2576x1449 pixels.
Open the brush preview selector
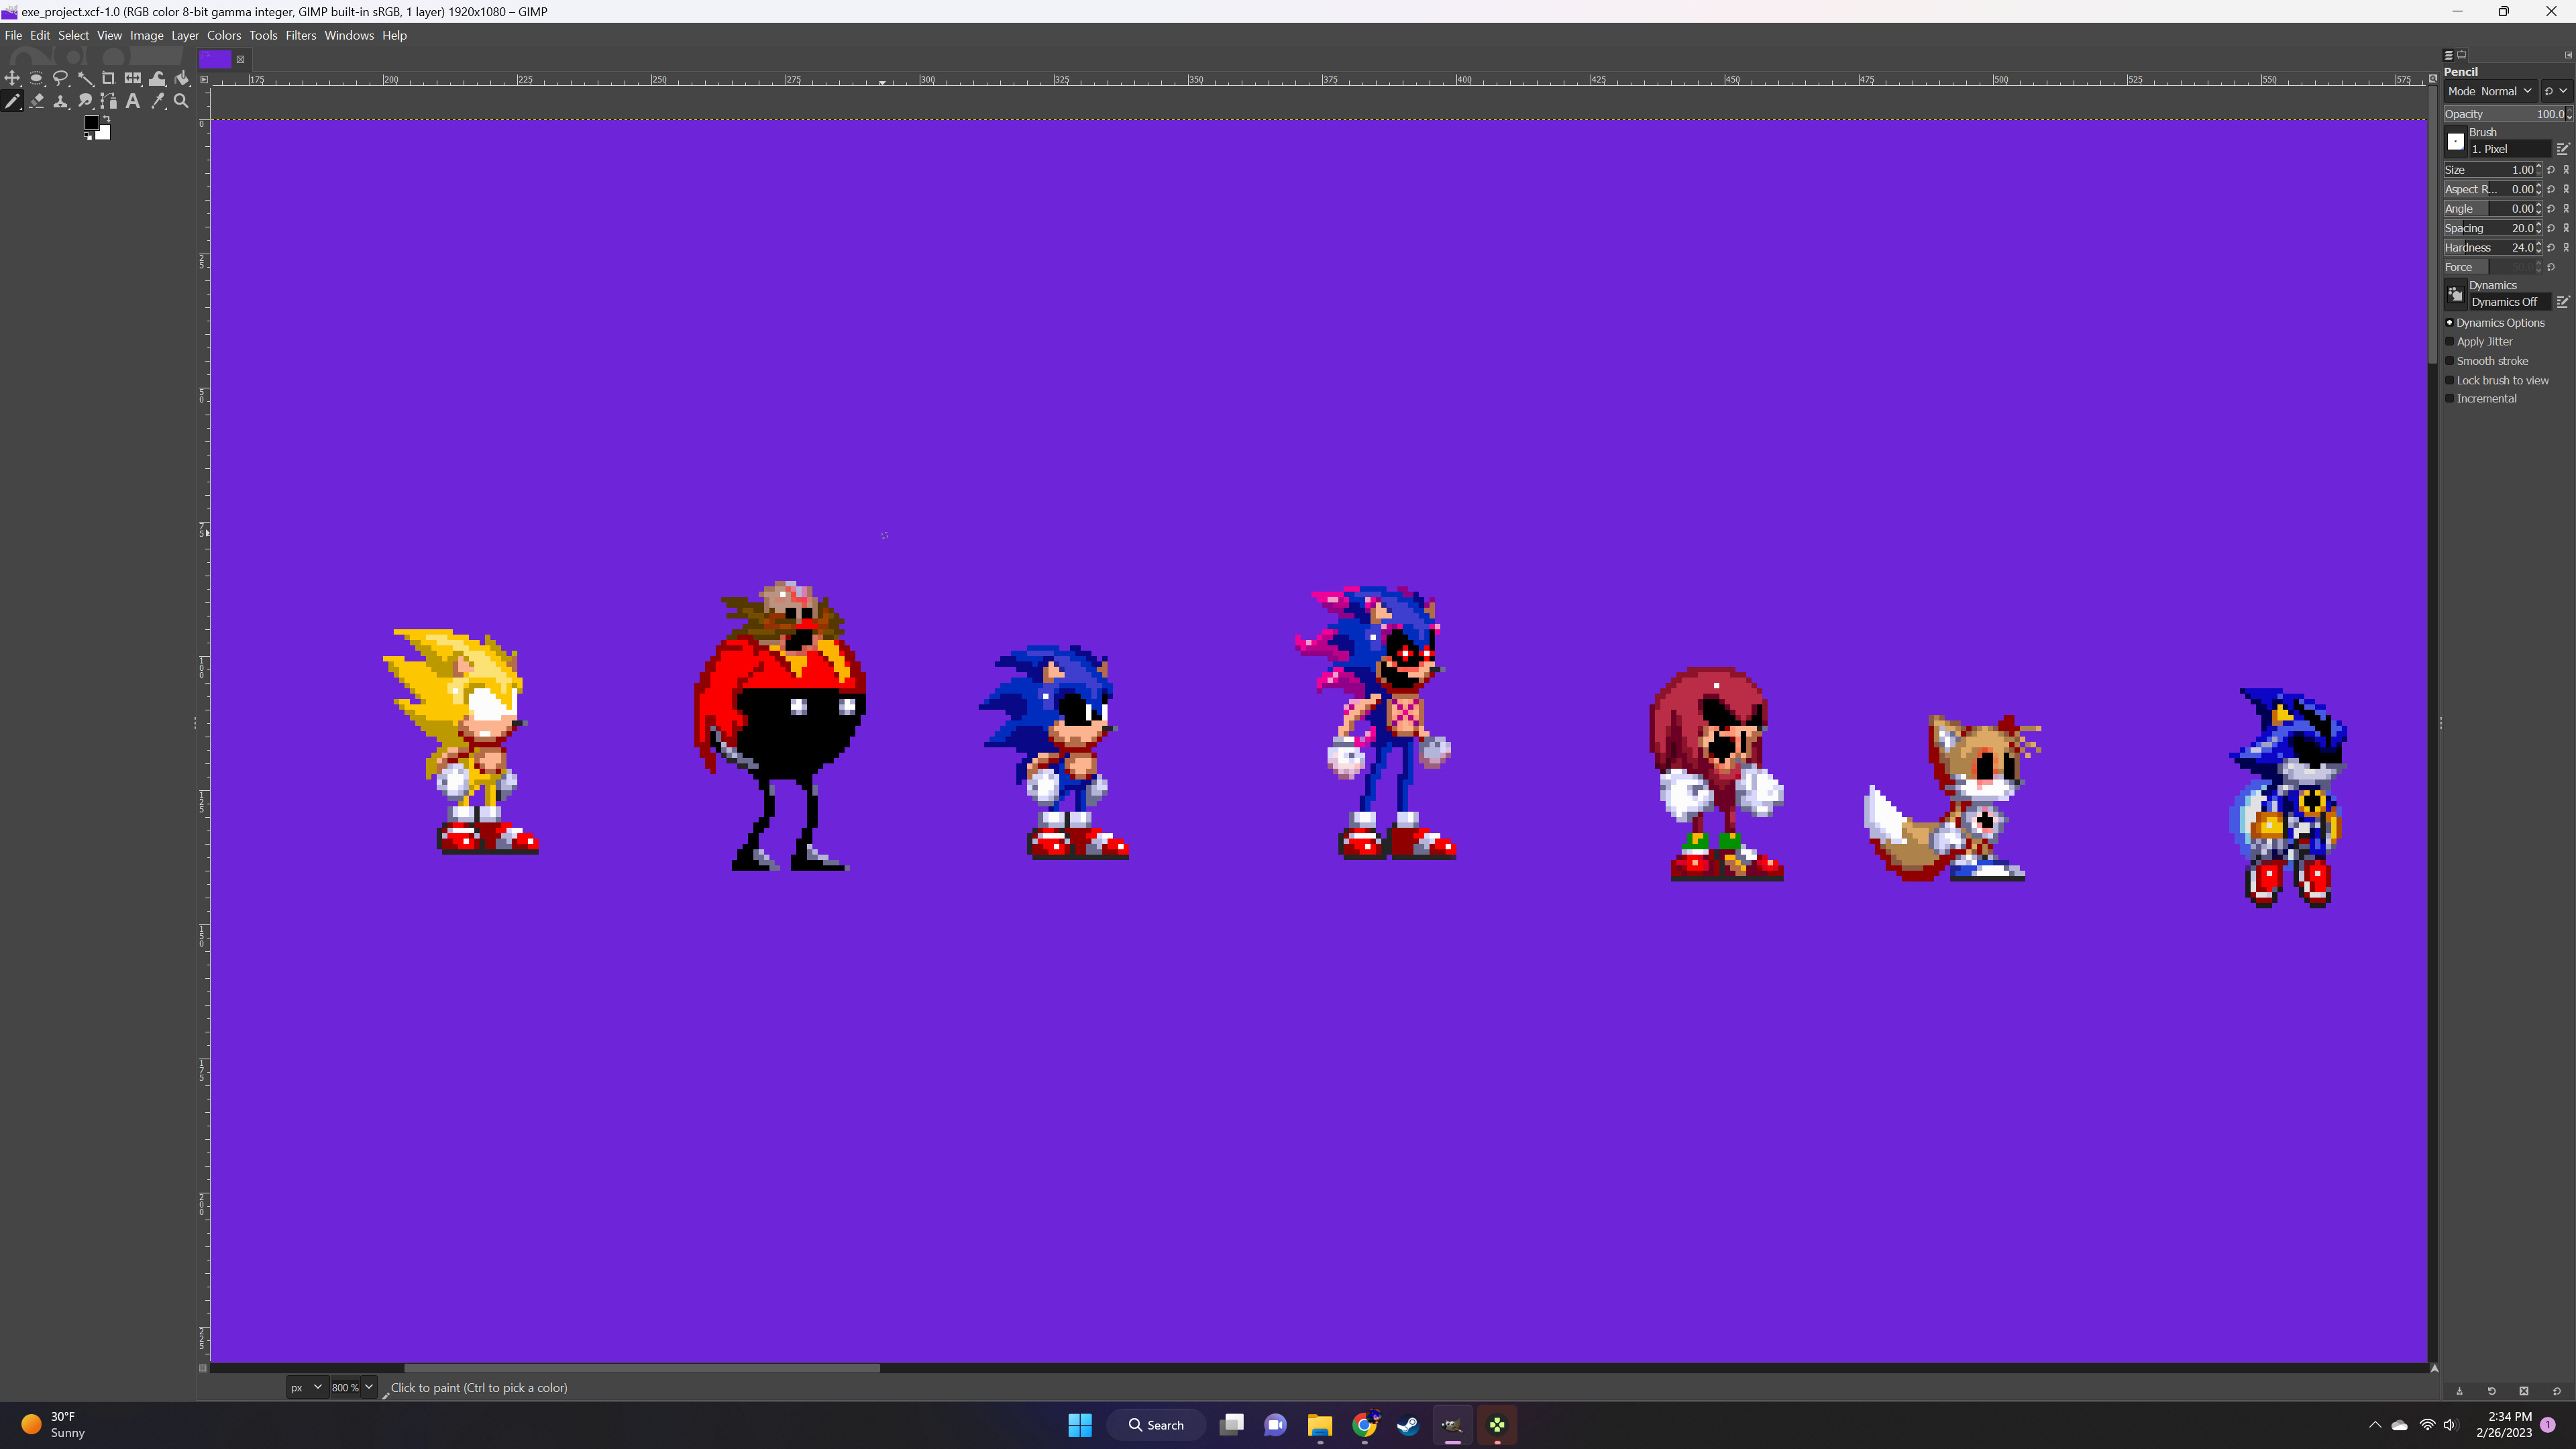point(2455,141)
